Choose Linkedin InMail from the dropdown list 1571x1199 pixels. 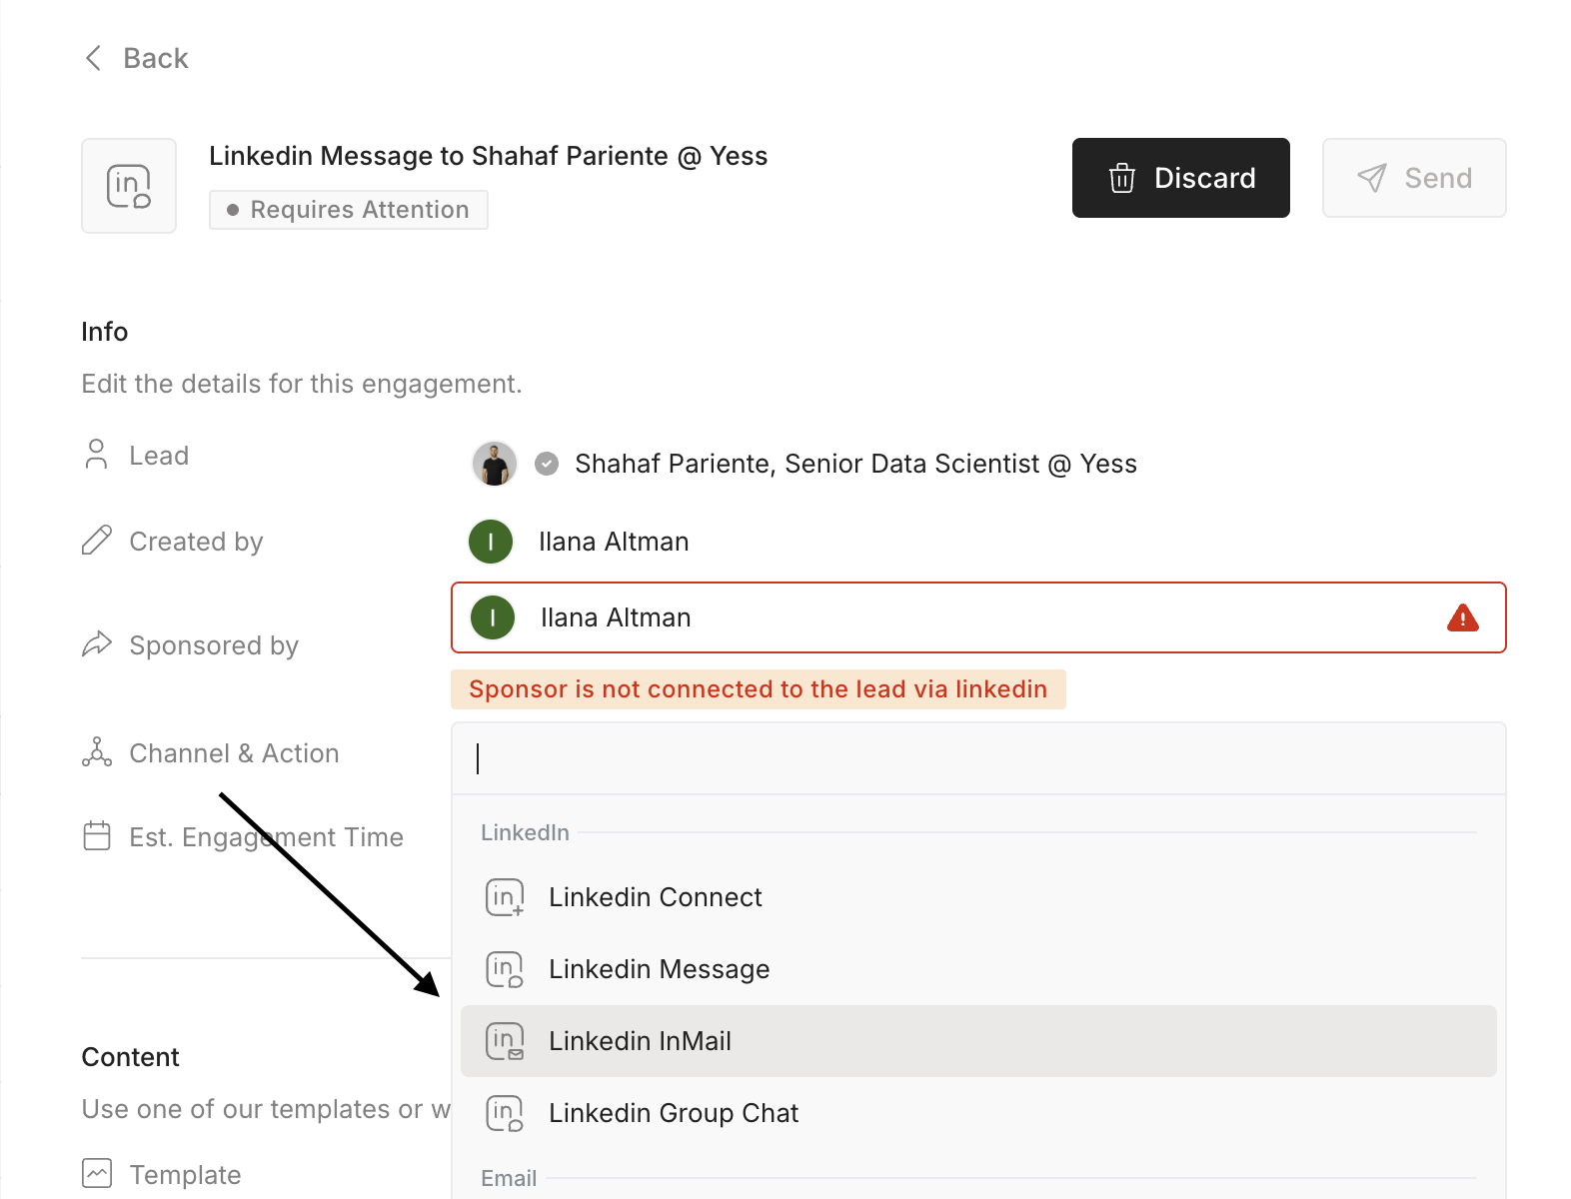tap(640, 1041)
